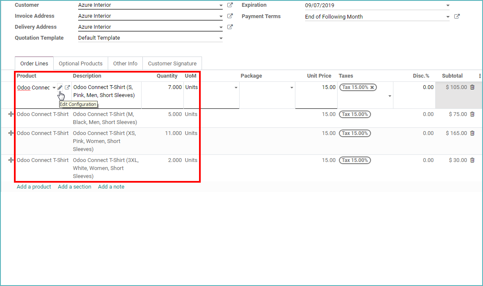Open customer record via external link icon

click(229, 5)
